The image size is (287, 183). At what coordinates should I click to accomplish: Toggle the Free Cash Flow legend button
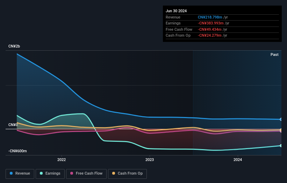pyautogui.click(x=86, y=174)
